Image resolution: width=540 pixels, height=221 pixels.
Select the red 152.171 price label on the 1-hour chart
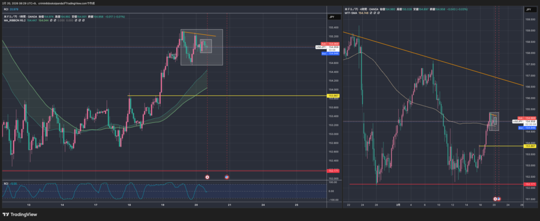(x=333, y=171)
